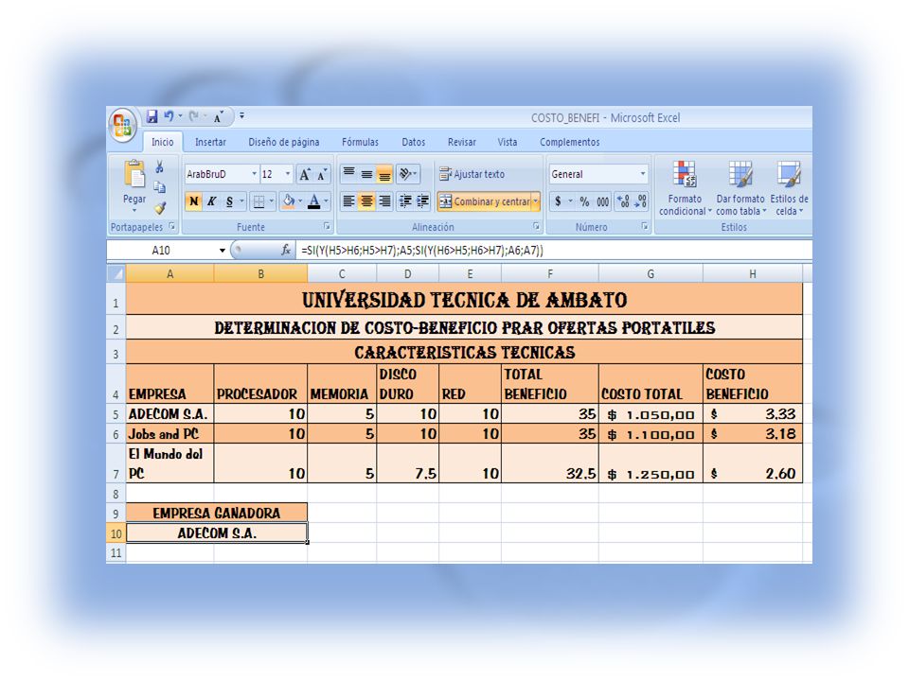
Task: Select column G header
Action: pos(651,273)
